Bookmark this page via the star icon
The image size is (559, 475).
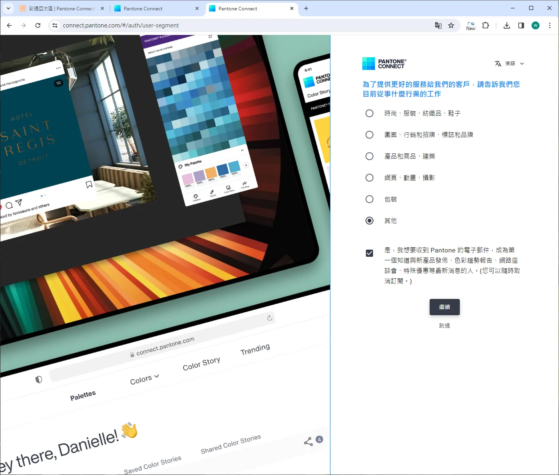tap(451, 25)
